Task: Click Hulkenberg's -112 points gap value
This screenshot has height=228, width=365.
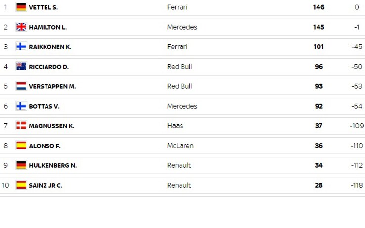Action: 357,165
